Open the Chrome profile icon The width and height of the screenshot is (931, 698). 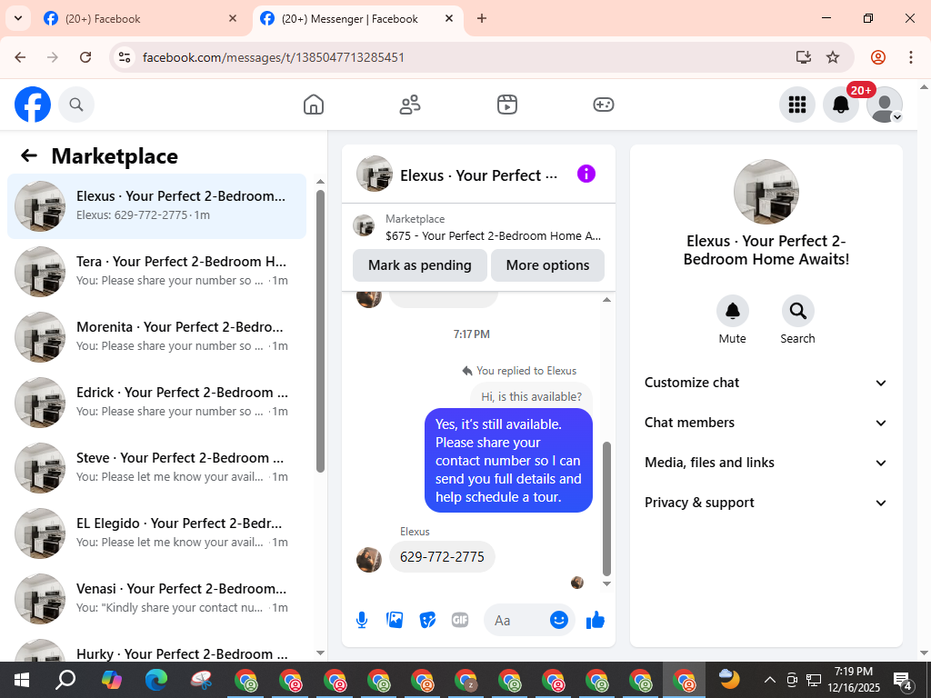[878, 57]
